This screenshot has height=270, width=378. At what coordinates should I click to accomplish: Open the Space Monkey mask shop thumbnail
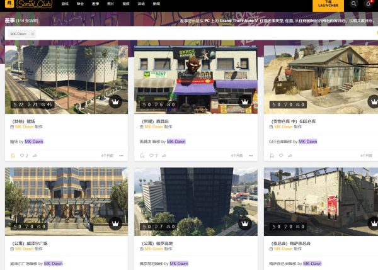[196, 79]
